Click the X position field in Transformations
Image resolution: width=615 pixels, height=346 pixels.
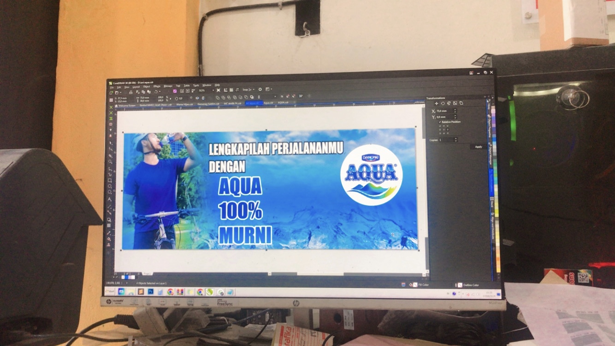[x=445, y=111]
